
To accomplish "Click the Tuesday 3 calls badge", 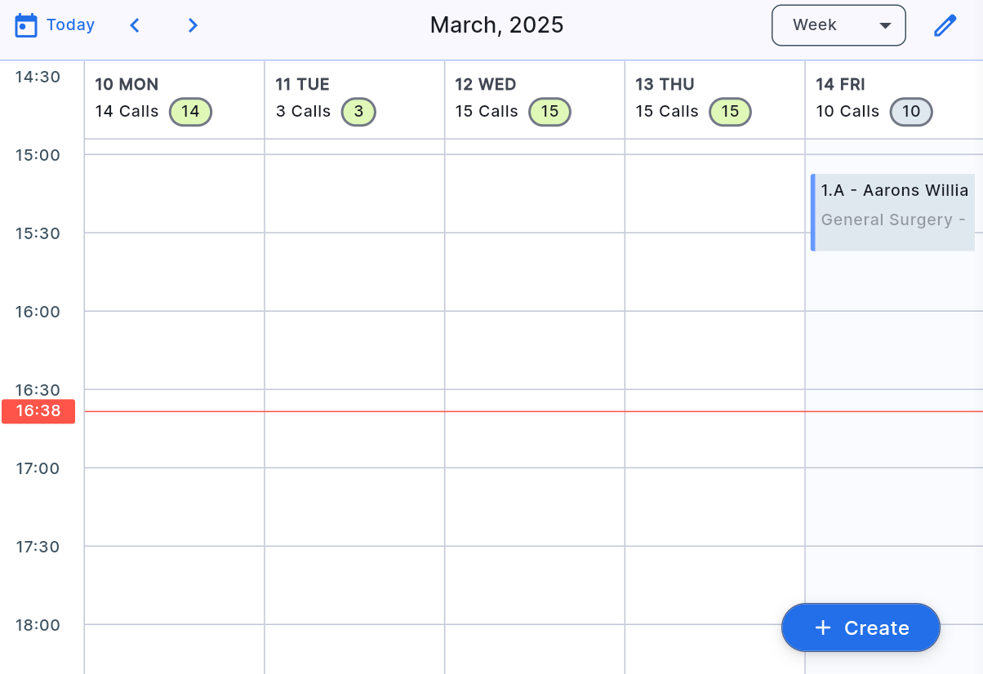I will [358, 112].
